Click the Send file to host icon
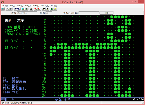145x105 pixels. pos(15,9)
